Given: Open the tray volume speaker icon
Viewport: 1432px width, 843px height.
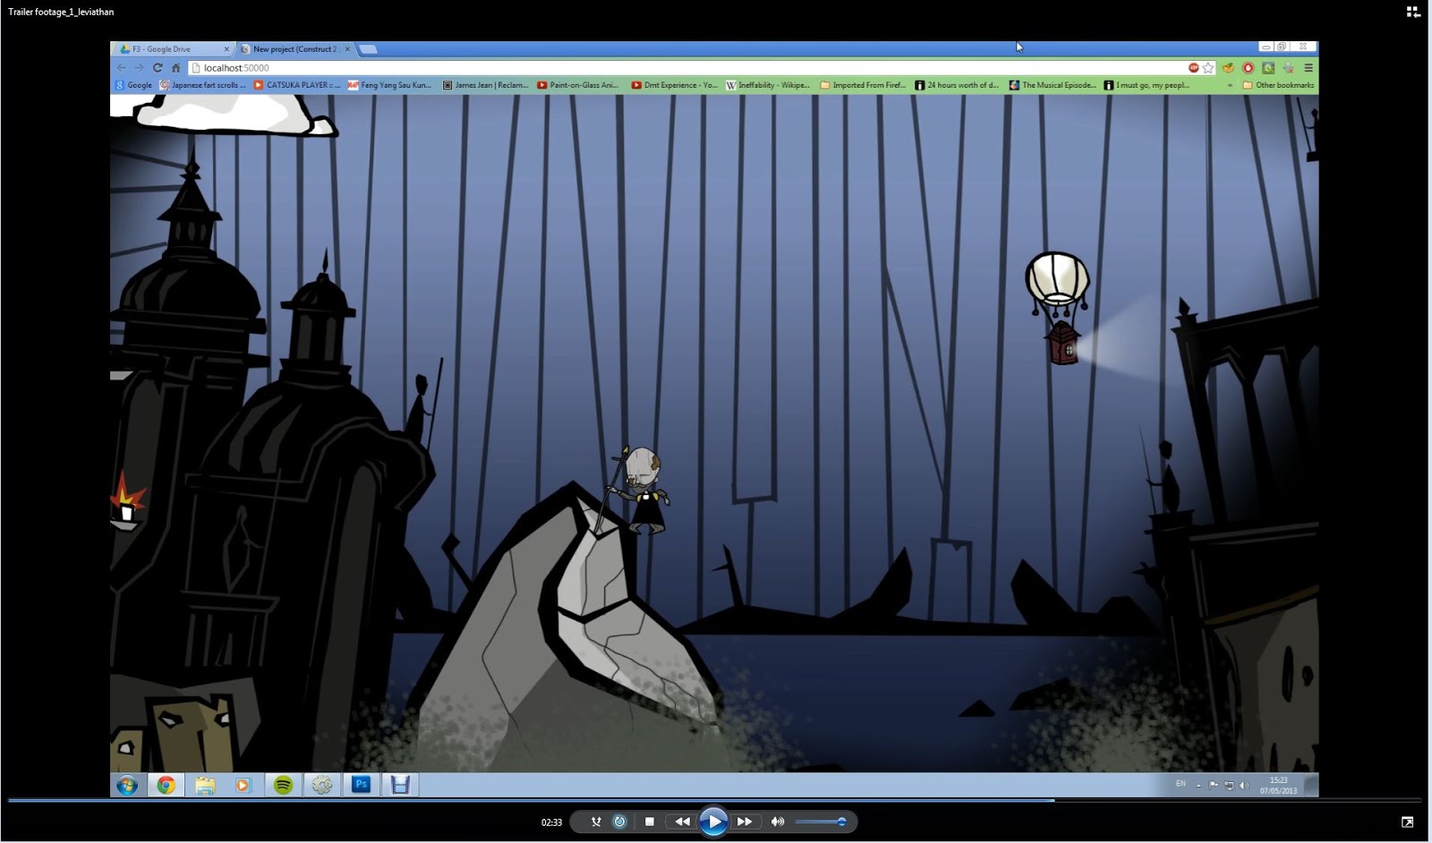Looking at the screenshot, I should tap(1243, 785).
